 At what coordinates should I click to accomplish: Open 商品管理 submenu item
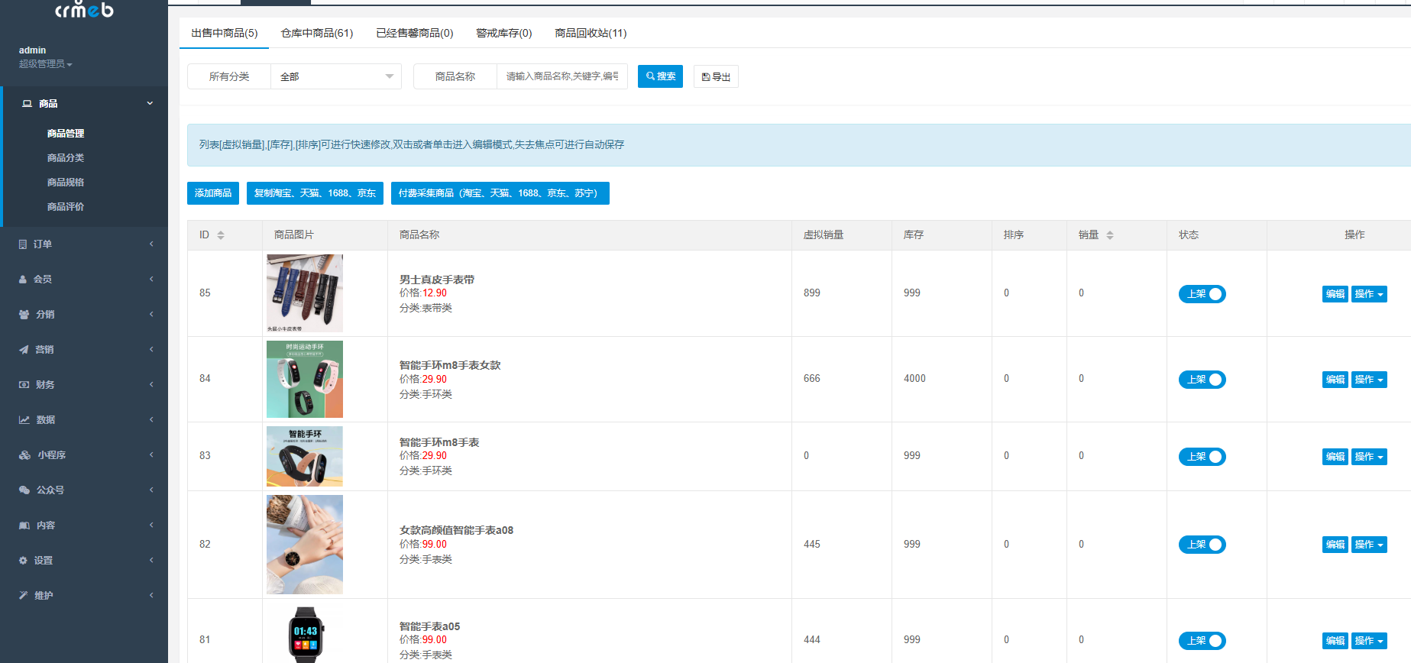click(66, 133)
